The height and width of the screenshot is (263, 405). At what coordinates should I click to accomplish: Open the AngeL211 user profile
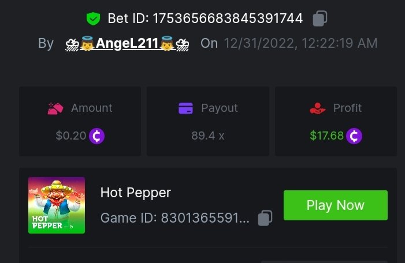[127, 43]
